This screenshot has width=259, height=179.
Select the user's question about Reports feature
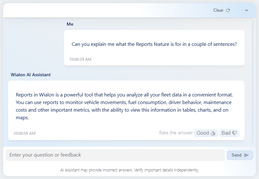pos(154,44)
